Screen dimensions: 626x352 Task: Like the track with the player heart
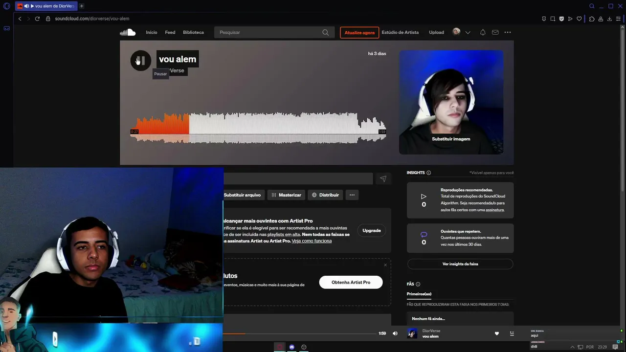pos(497,333)
